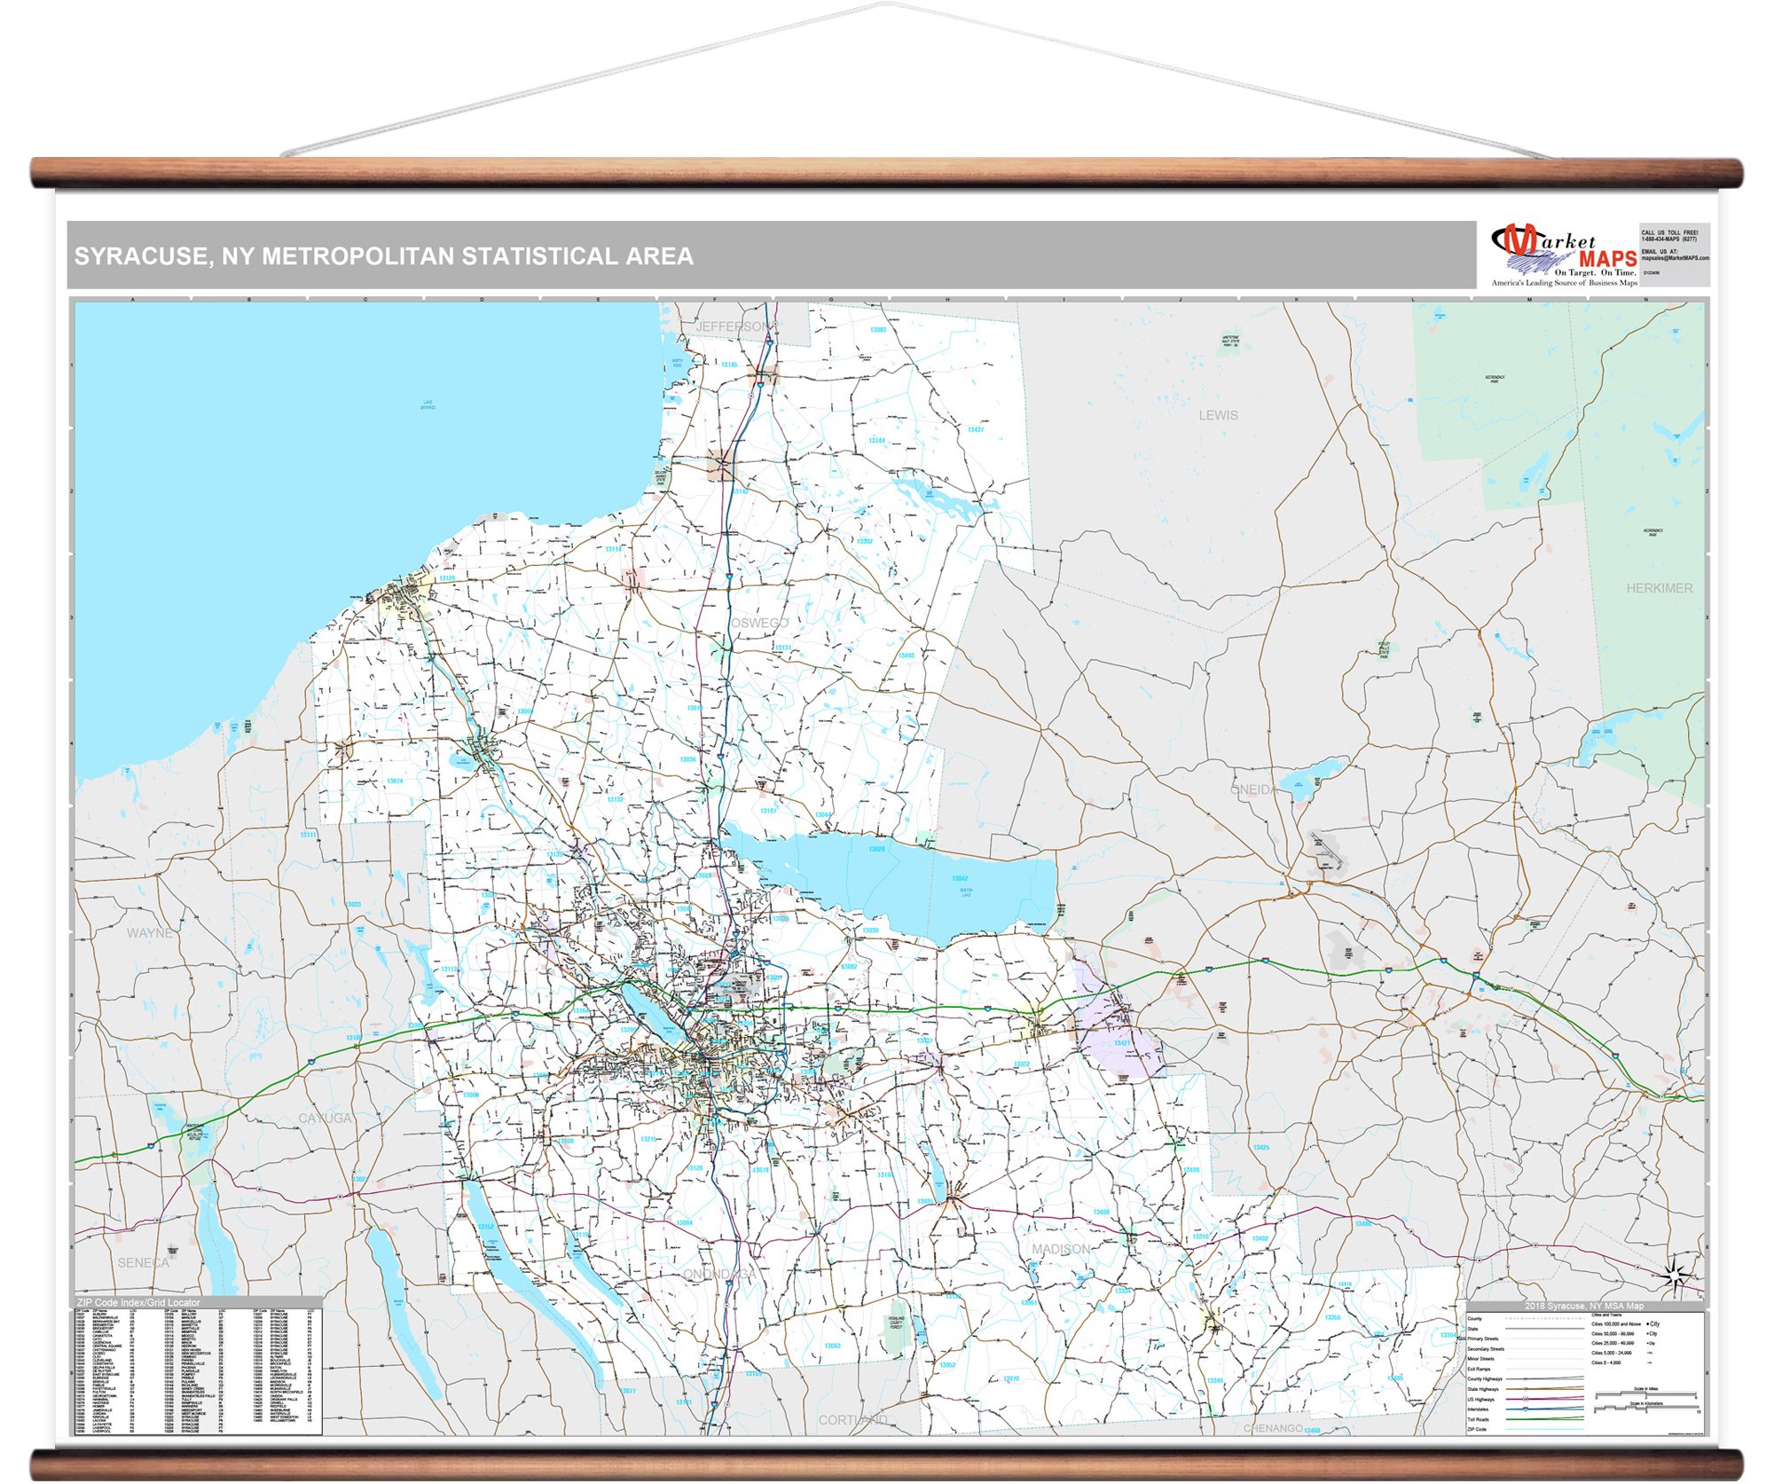This screenshot has width=1774, height=1484.
Task: Click the mapsales@MarketMAPS.com email link
Action: click(x=1676, y=258)
